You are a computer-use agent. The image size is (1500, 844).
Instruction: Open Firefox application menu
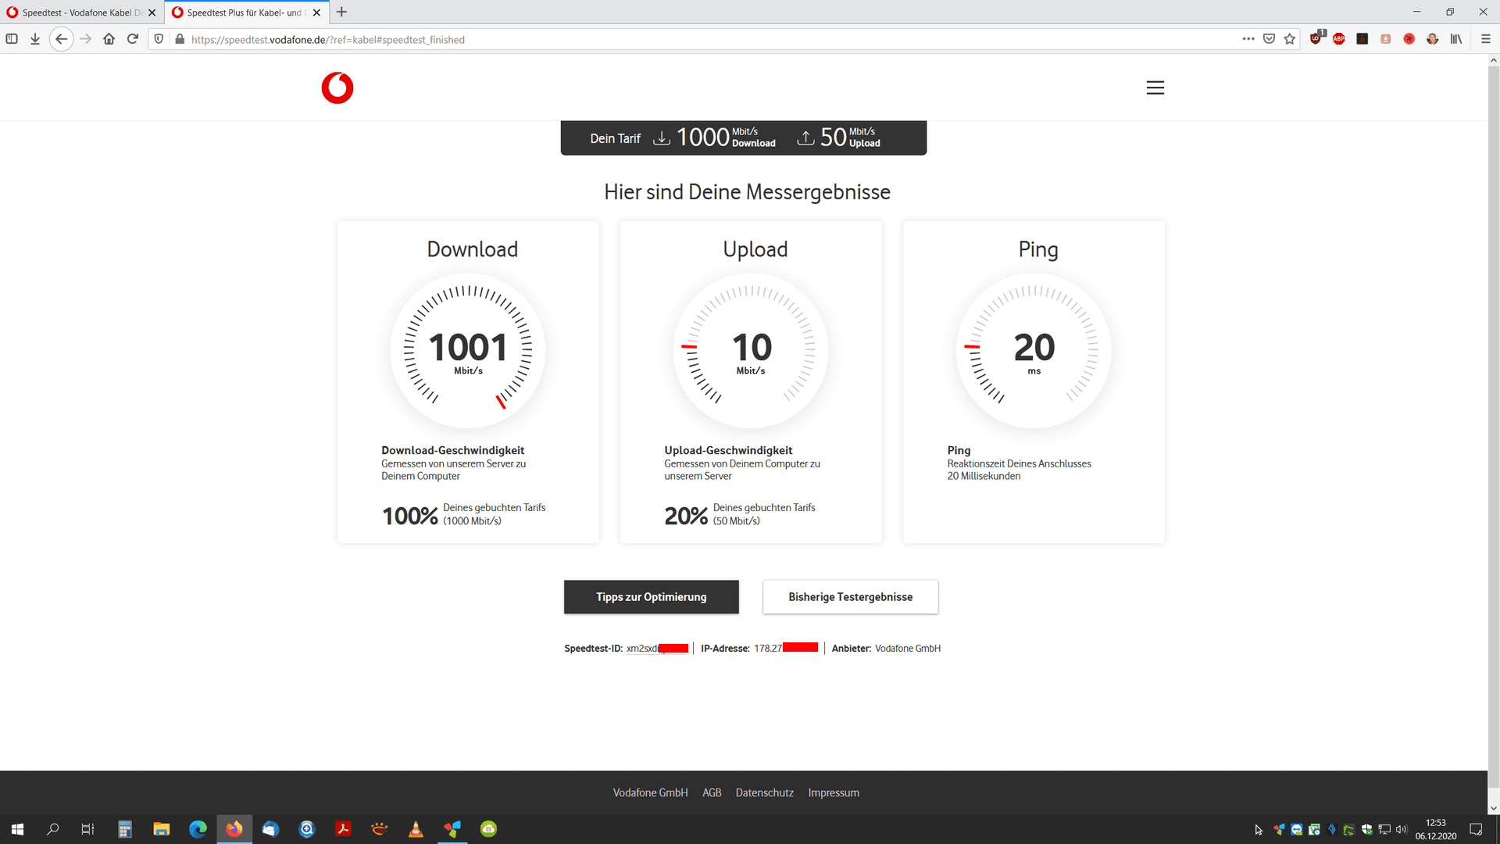pos(1485,39)
